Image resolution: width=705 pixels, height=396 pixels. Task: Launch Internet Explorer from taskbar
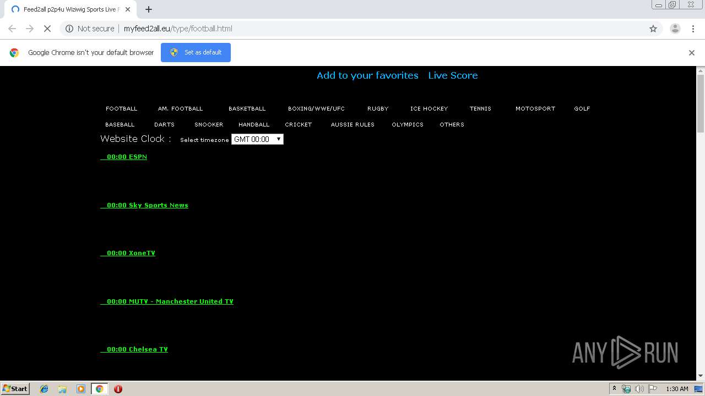coord(44,389)
